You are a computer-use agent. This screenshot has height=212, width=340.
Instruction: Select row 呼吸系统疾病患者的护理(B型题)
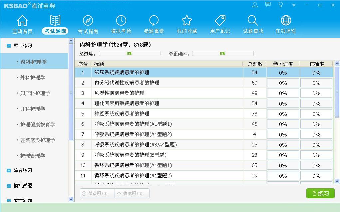coord(204,155)
